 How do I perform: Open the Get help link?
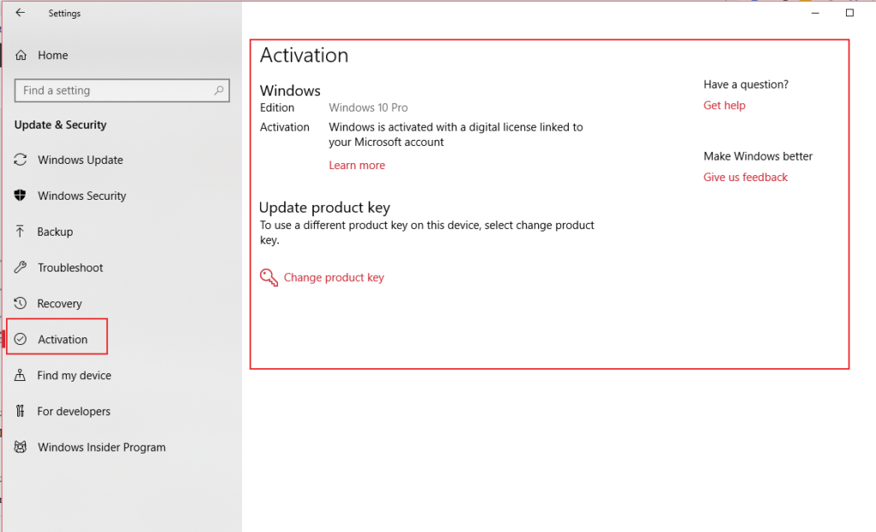[725, 105]
